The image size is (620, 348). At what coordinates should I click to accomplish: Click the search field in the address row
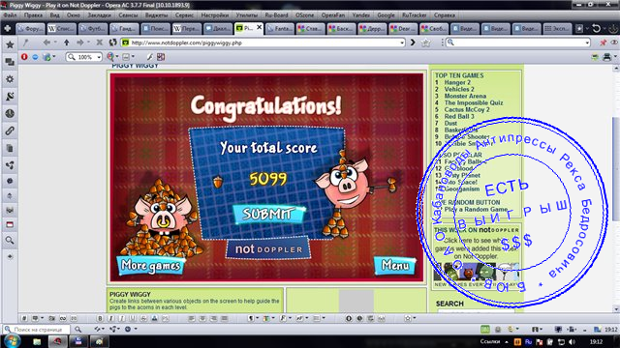(x=518, y=43)
